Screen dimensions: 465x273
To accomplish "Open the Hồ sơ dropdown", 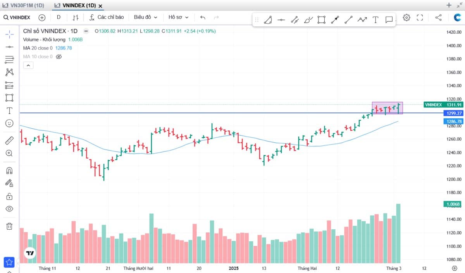I will pos(178,17).
